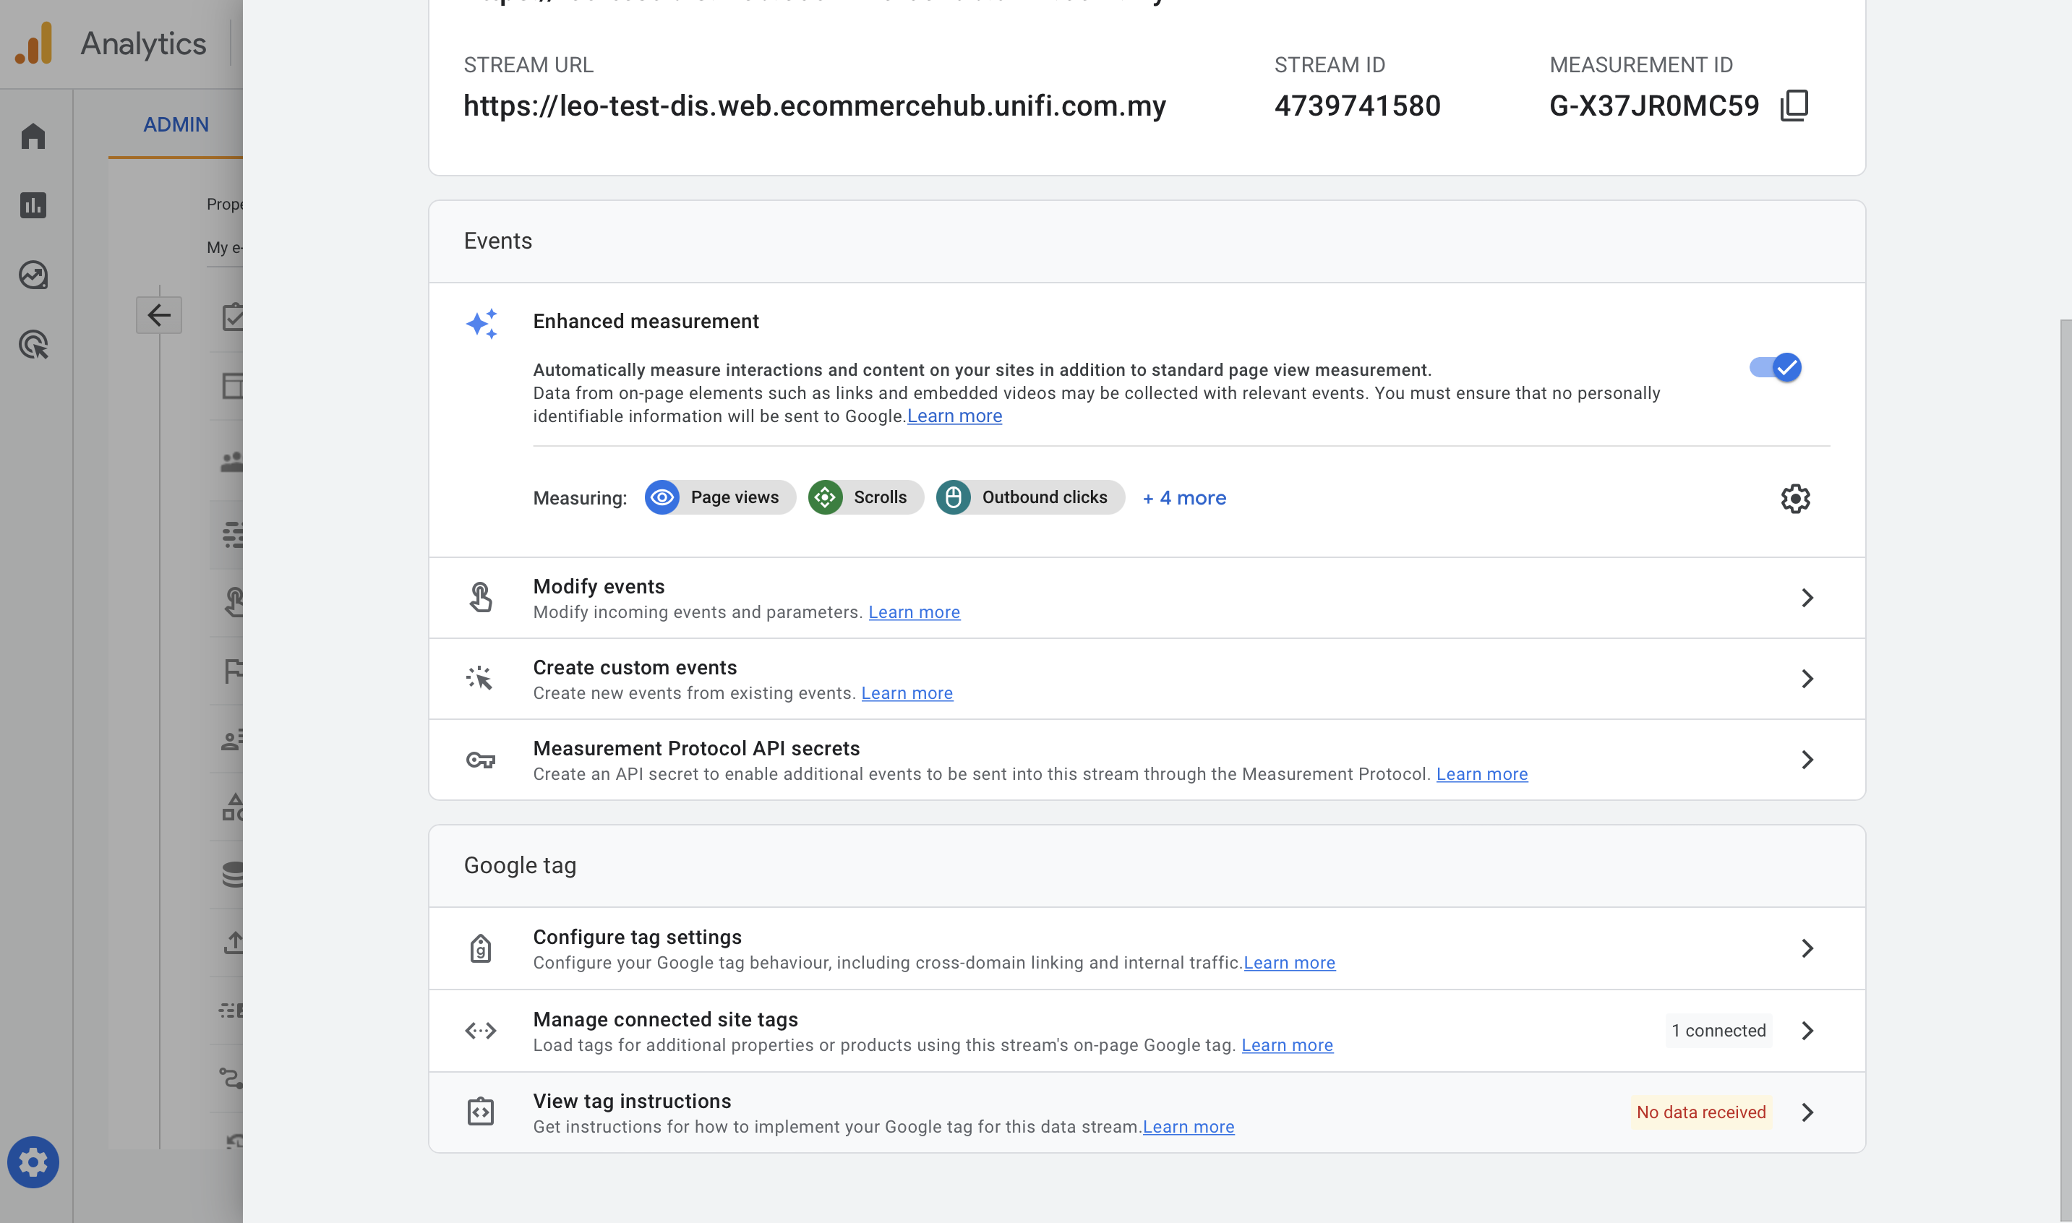Open Reports icon in left sidebar
Image resolution: width=2072 pixels, height=1223 pixels.
(33, 205)
